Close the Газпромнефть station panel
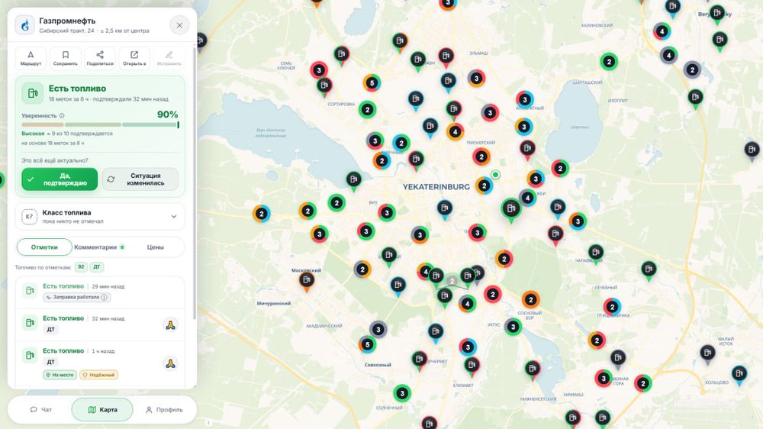Viewport: 763px width, 429px height. coord(179,25)
